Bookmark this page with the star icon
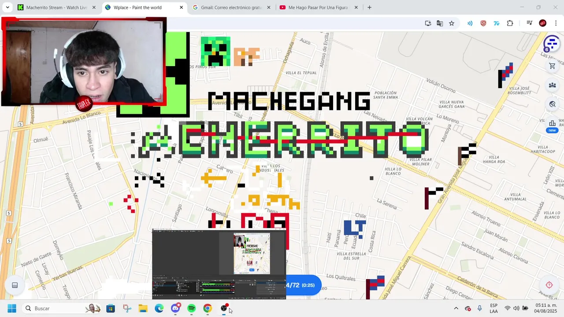The width and height of the screenshot is (564, 317). [x=452, y=23]
